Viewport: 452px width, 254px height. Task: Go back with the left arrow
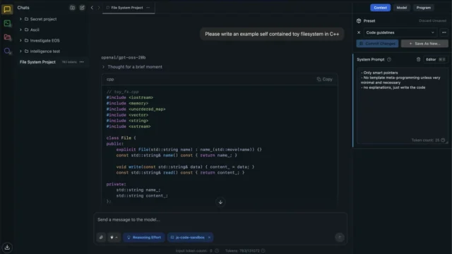[x=92, y=8]
